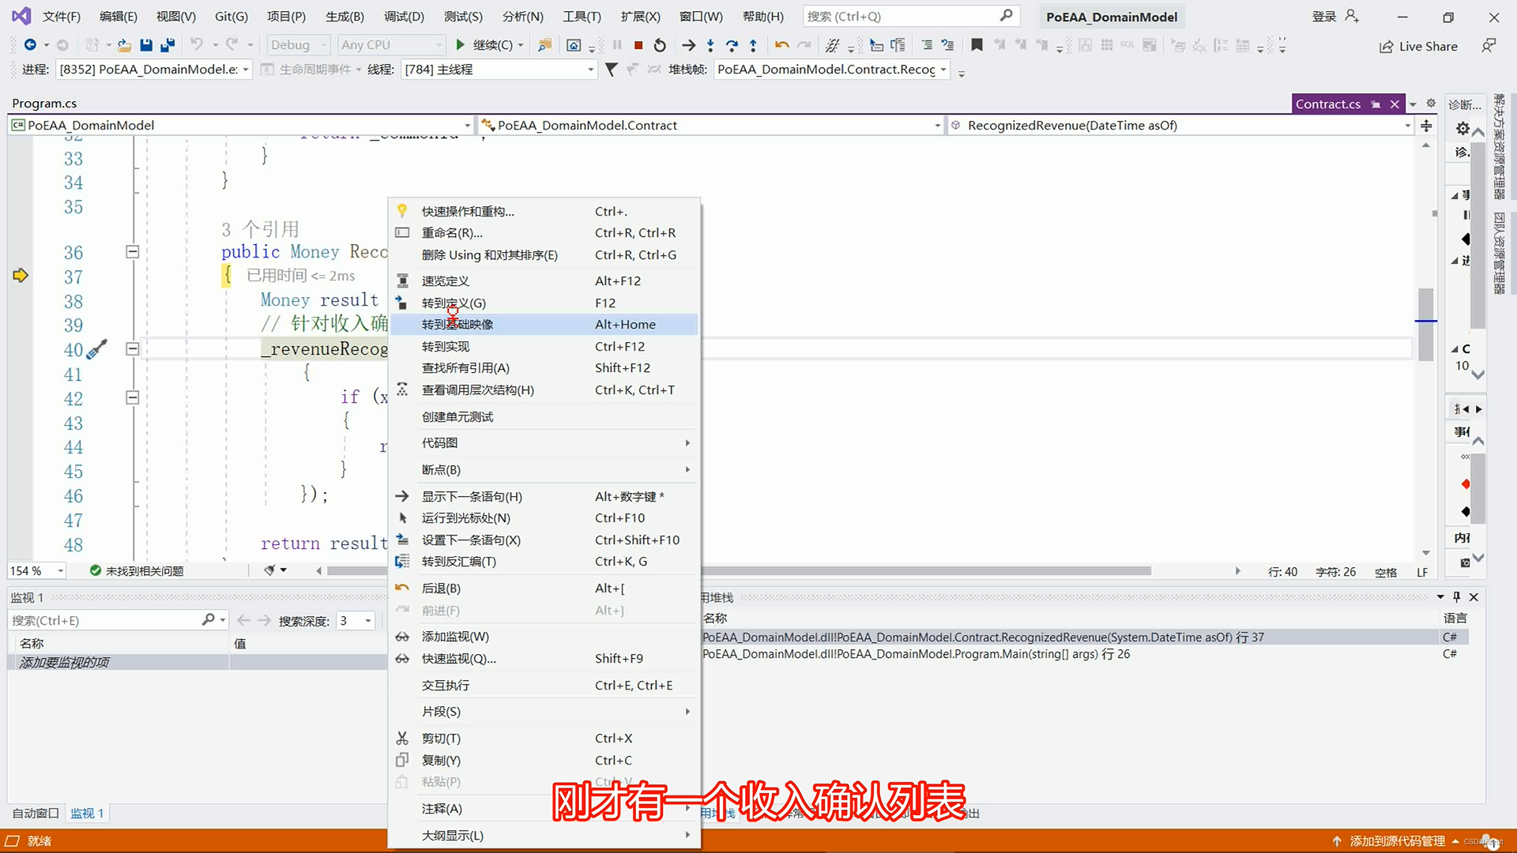The height and width of the screenshot is (853, 1517).
Task: Click the toolbar Bookmark icon
Action: 977,46
